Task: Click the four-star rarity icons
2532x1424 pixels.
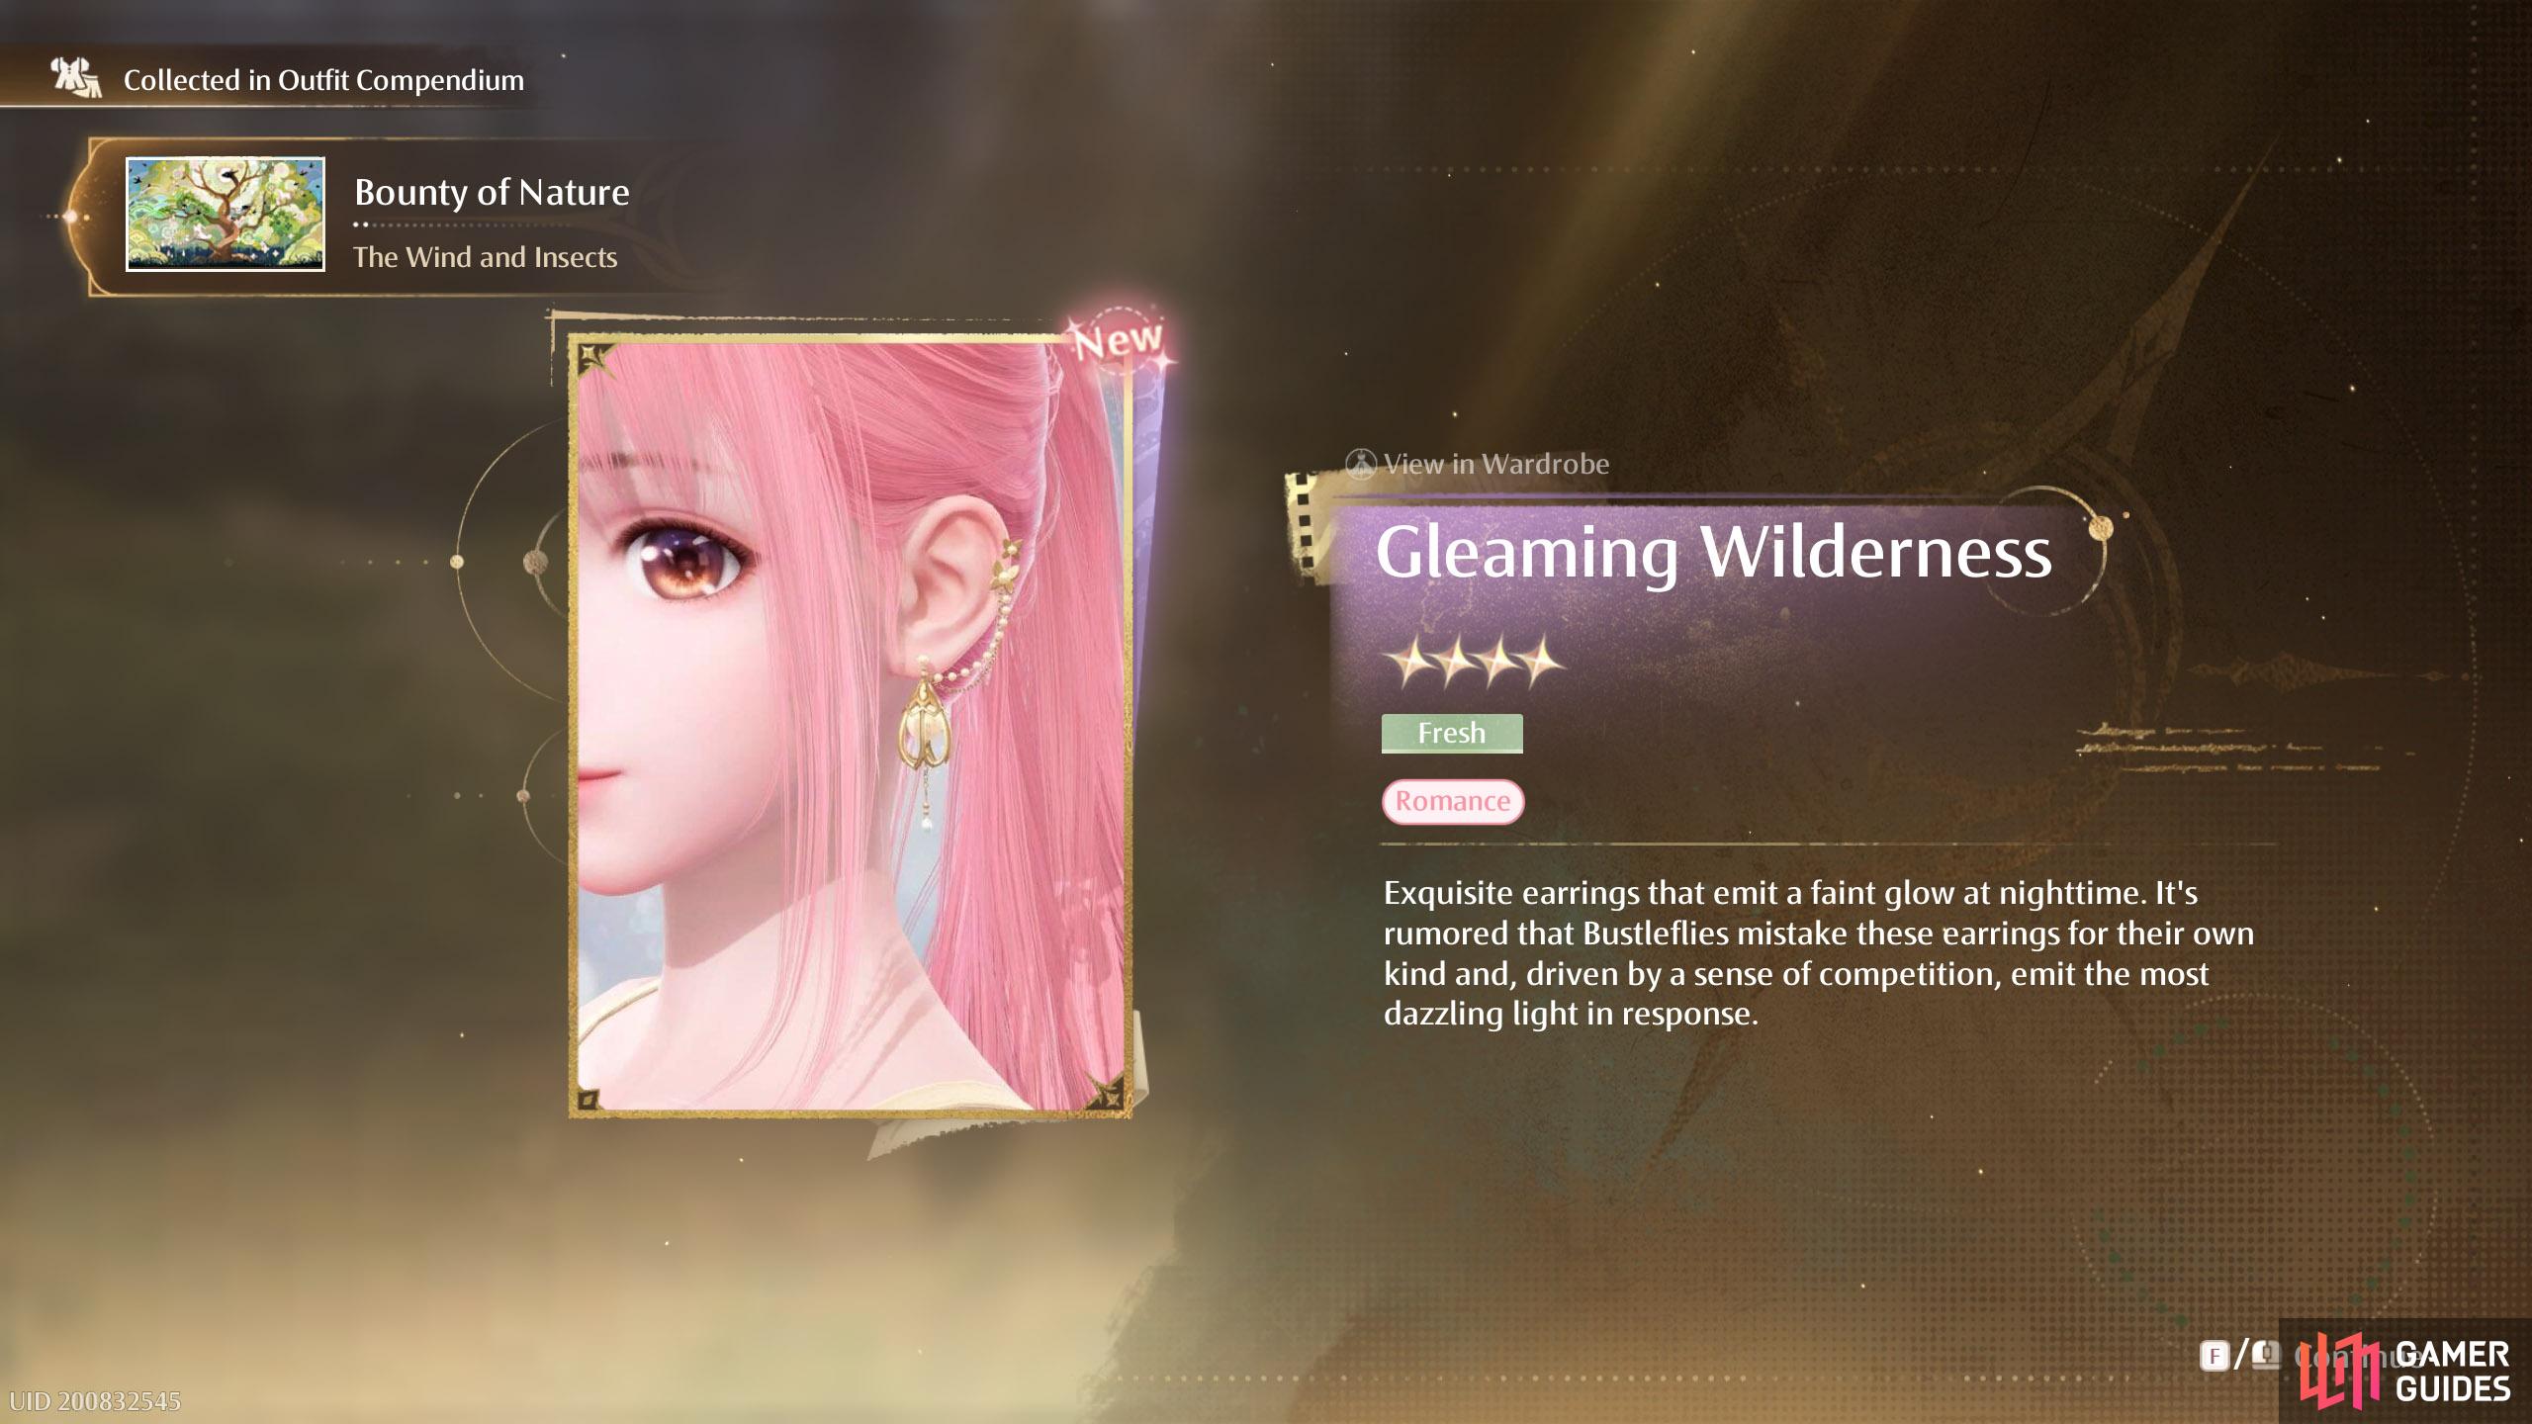Action: [x=1473, y=663]
